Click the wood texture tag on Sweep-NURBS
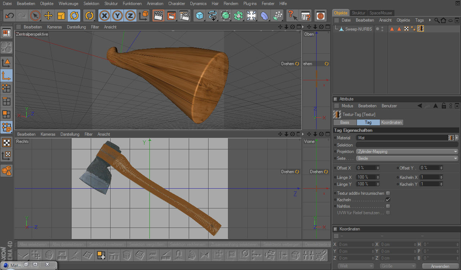The image size is (461, 270). coord(420,29)
